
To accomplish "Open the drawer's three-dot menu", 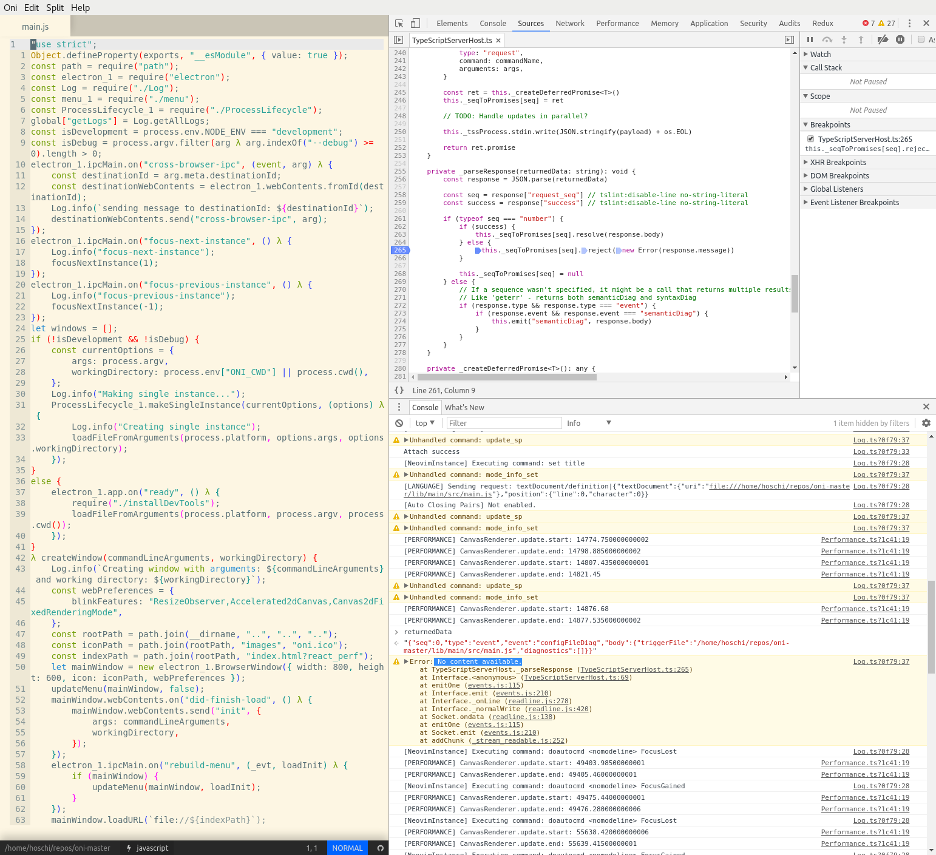I will click(399, 407).
